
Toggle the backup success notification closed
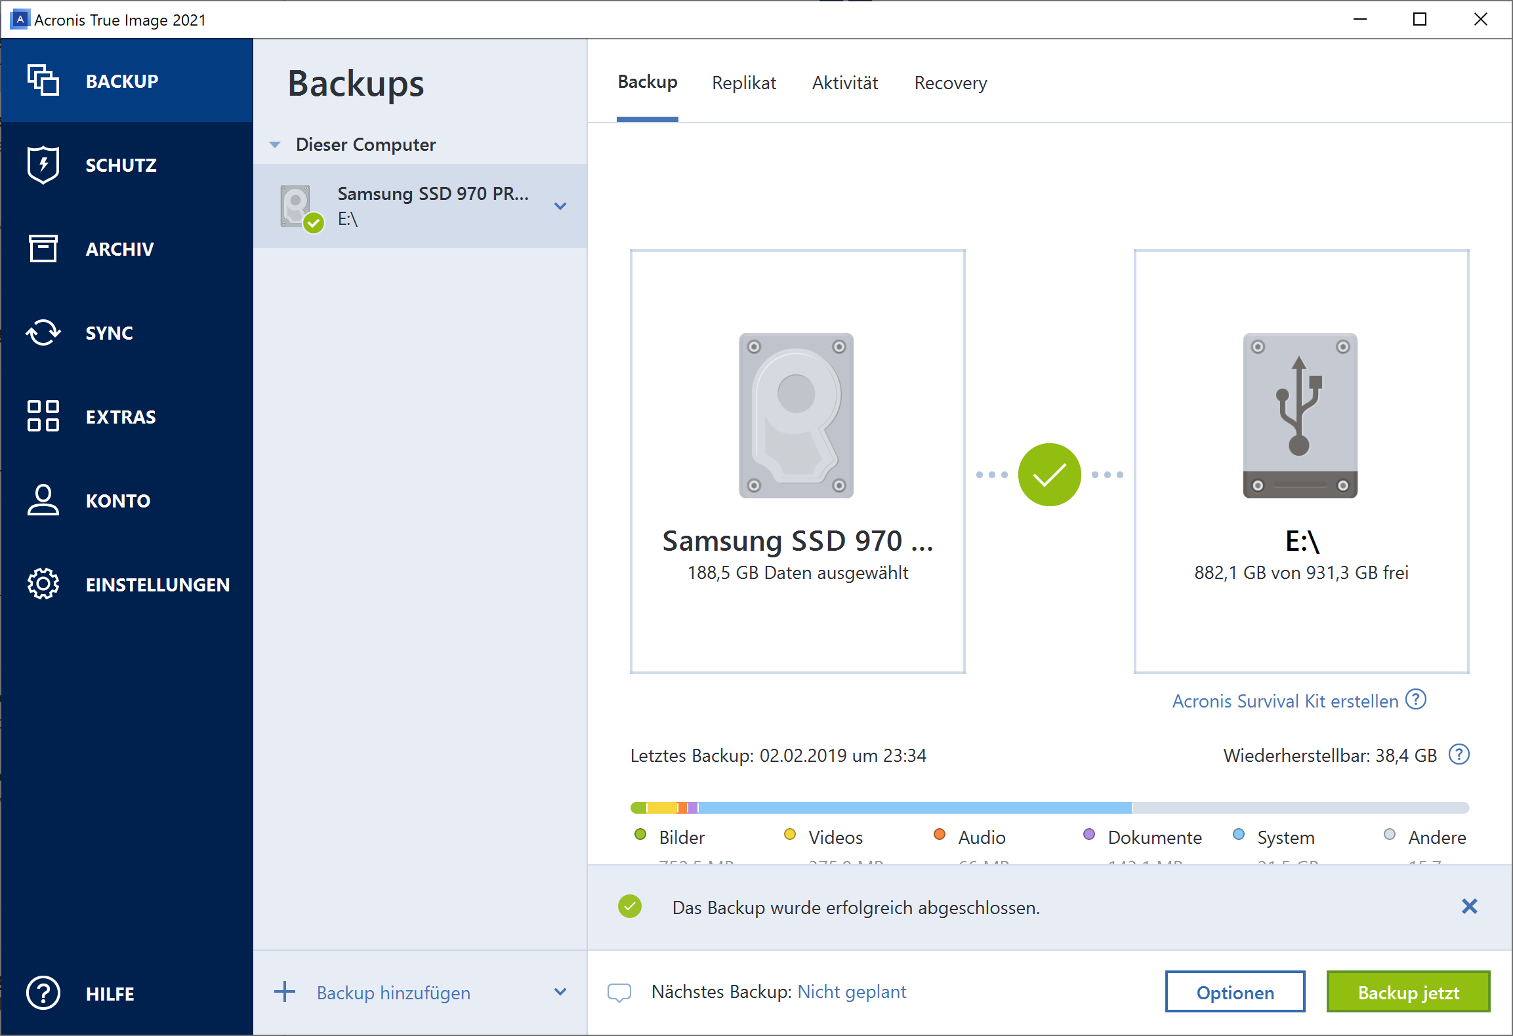[1469, 906]
